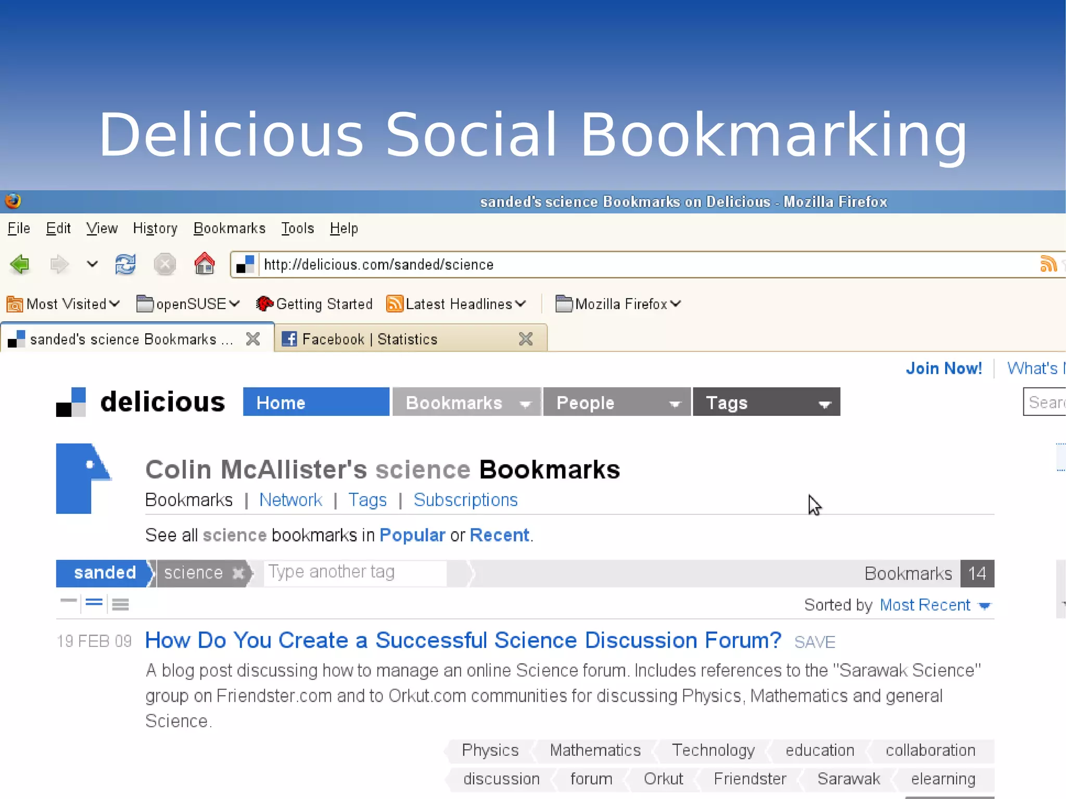Click the blue user profile avatar

coord(83,478)
